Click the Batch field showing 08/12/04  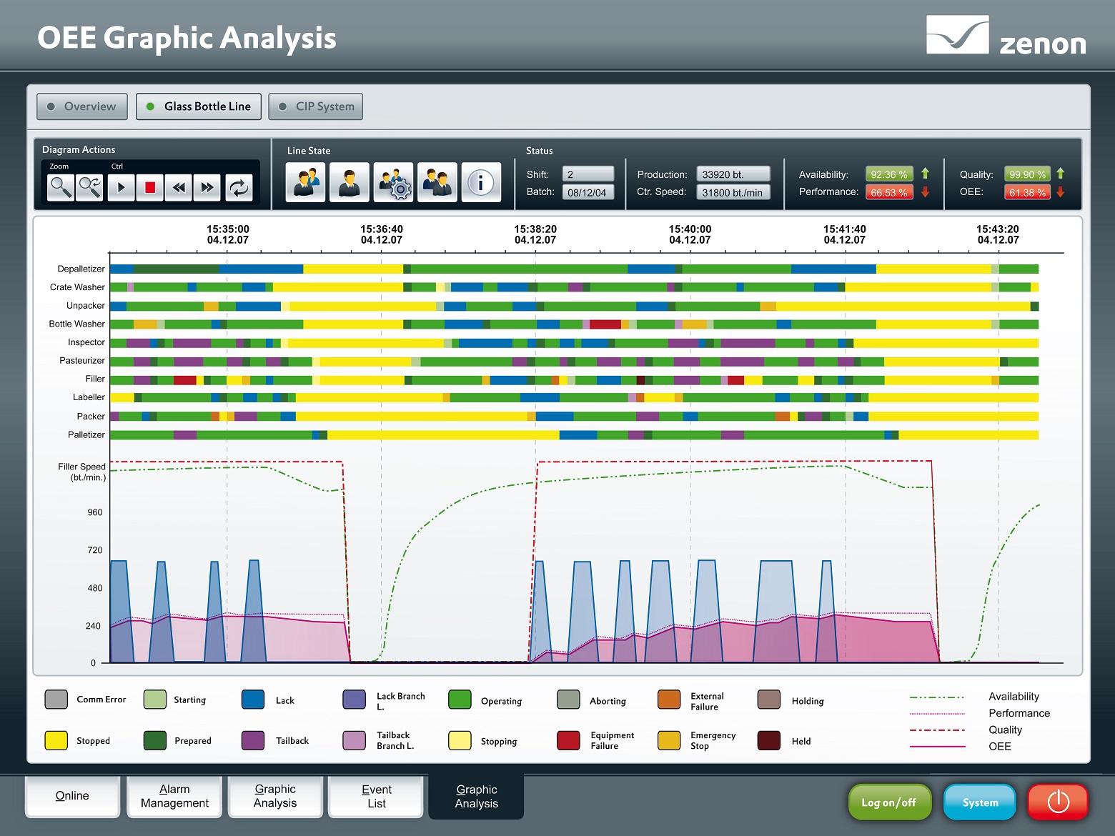(588, 192)
